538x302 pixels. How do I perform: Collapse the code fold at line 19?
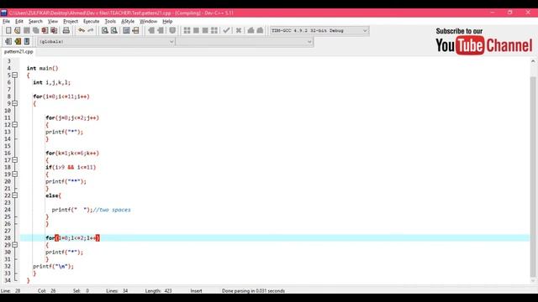coord(15,174)
